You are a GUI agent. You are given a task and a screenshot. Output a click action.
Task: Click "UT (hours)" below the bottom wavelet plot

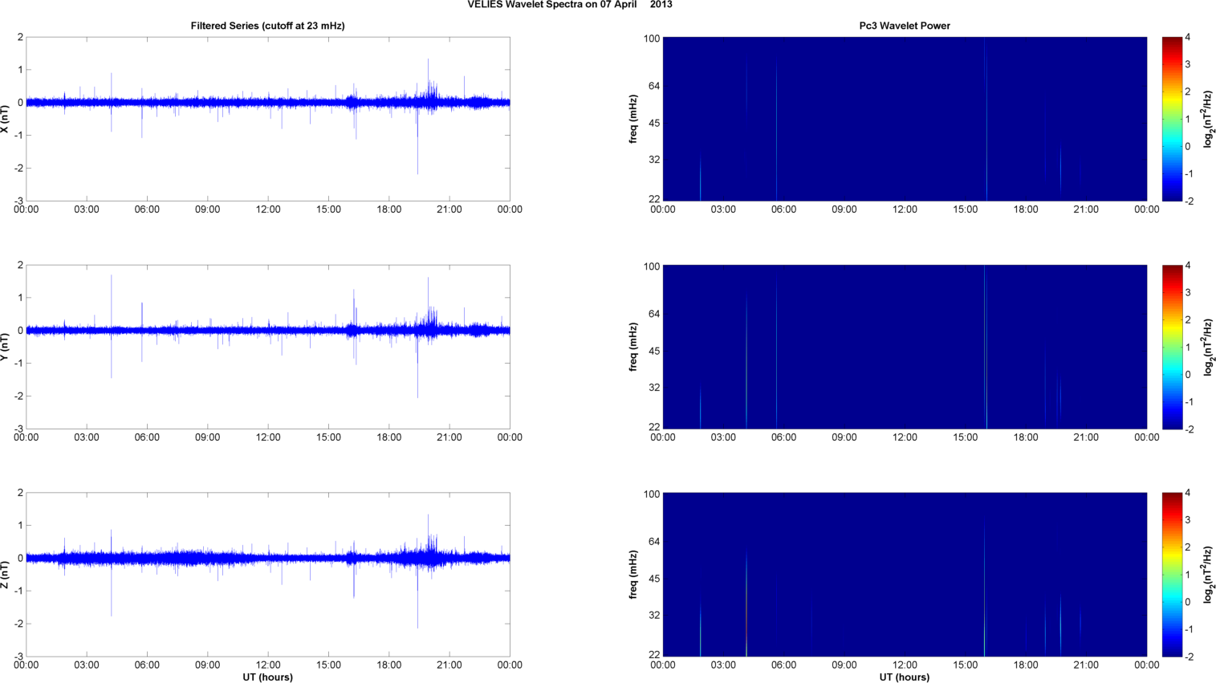click(905, 677)
